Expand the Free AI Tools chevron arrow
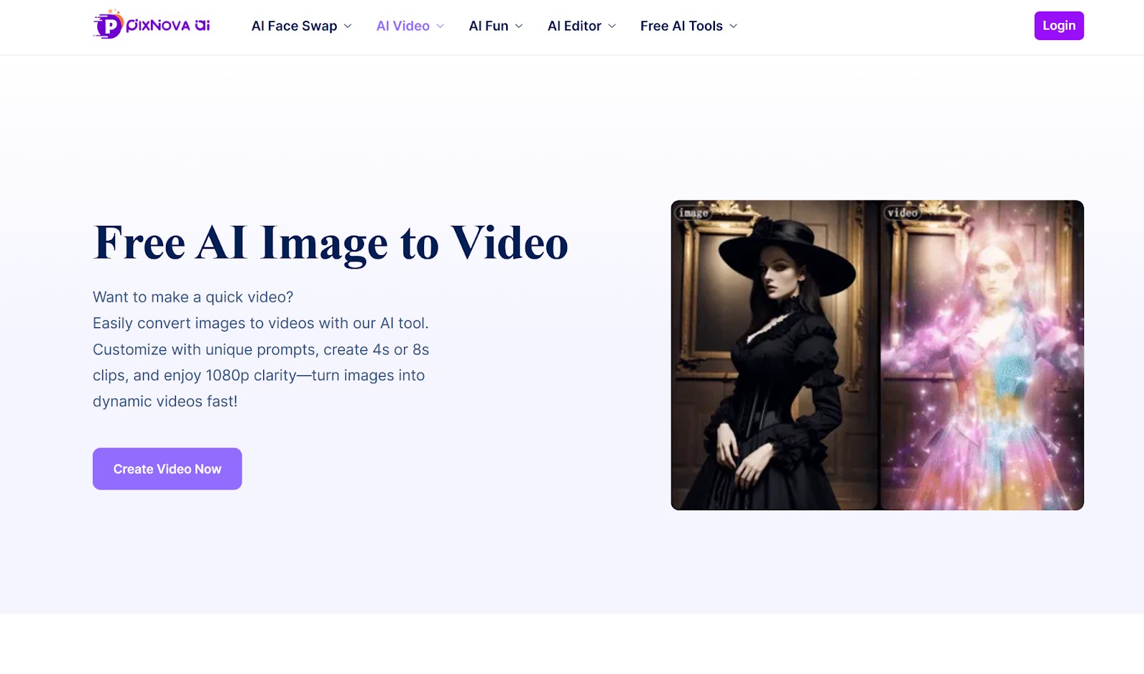This screenshot has width=1144, height=674. coord(734,26)
